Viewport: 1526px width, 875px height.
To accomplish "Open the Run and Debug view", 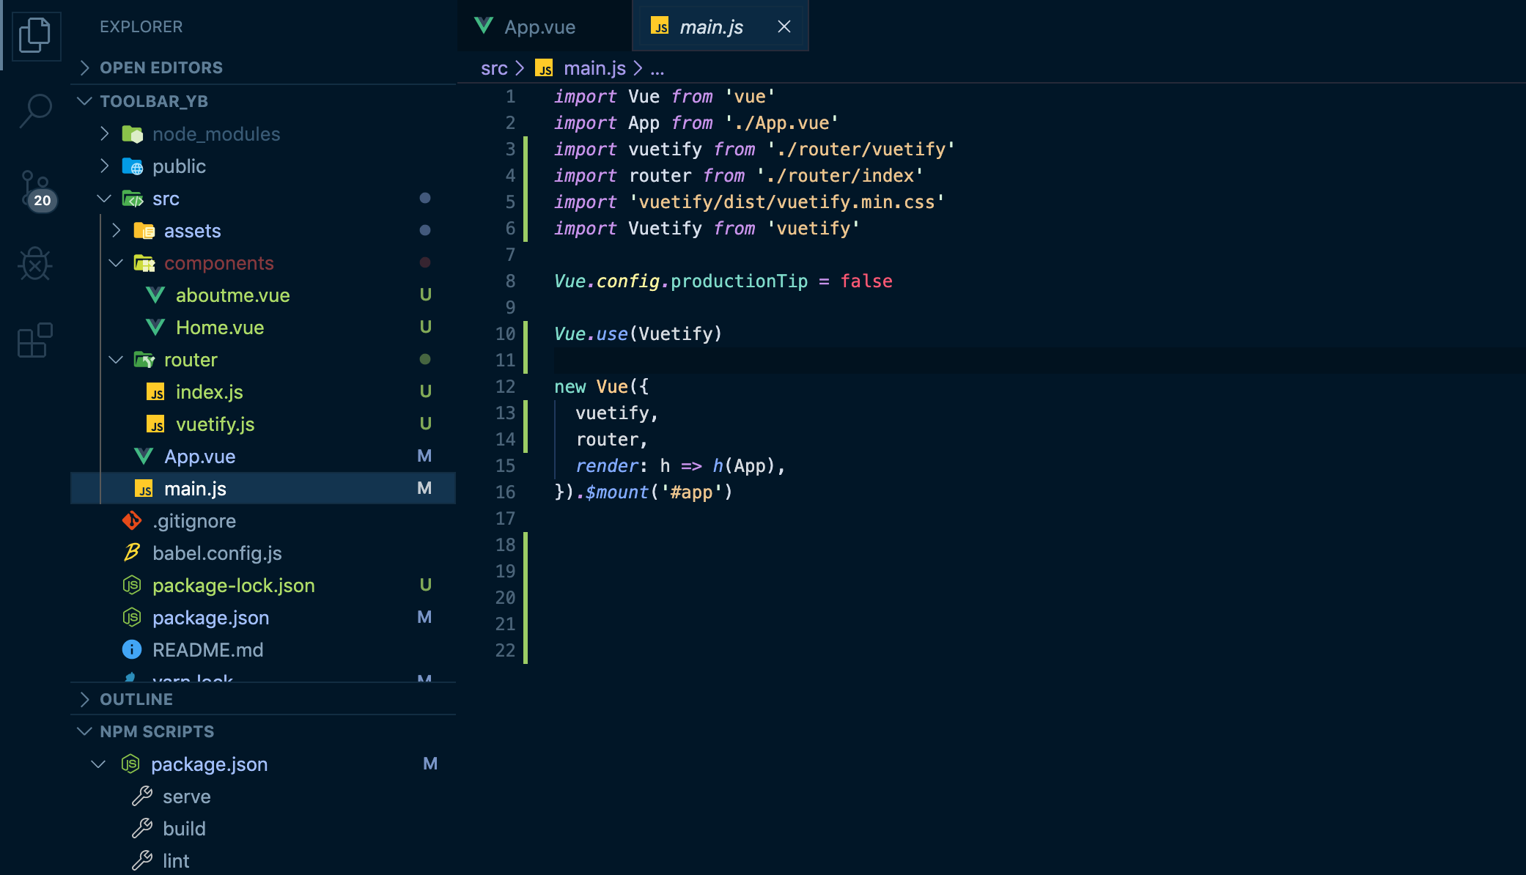I will (34, 265).
